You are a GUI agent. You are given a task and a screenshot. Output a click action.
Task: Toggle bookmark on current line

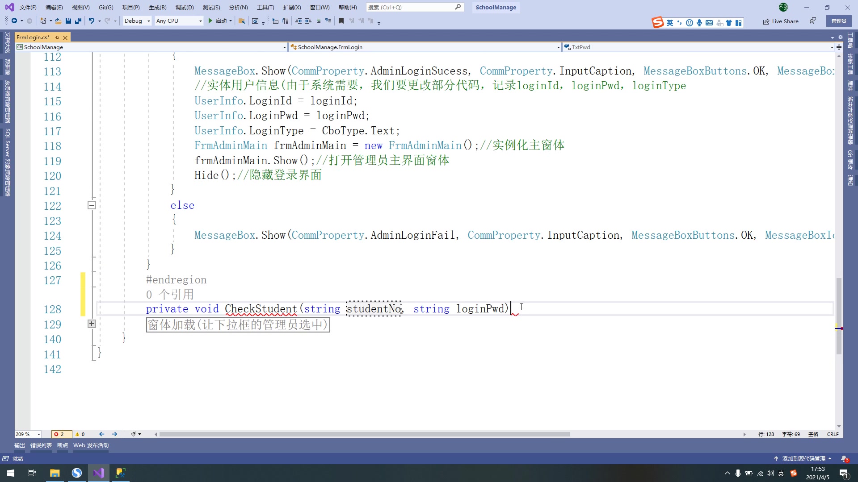[341, 21]
